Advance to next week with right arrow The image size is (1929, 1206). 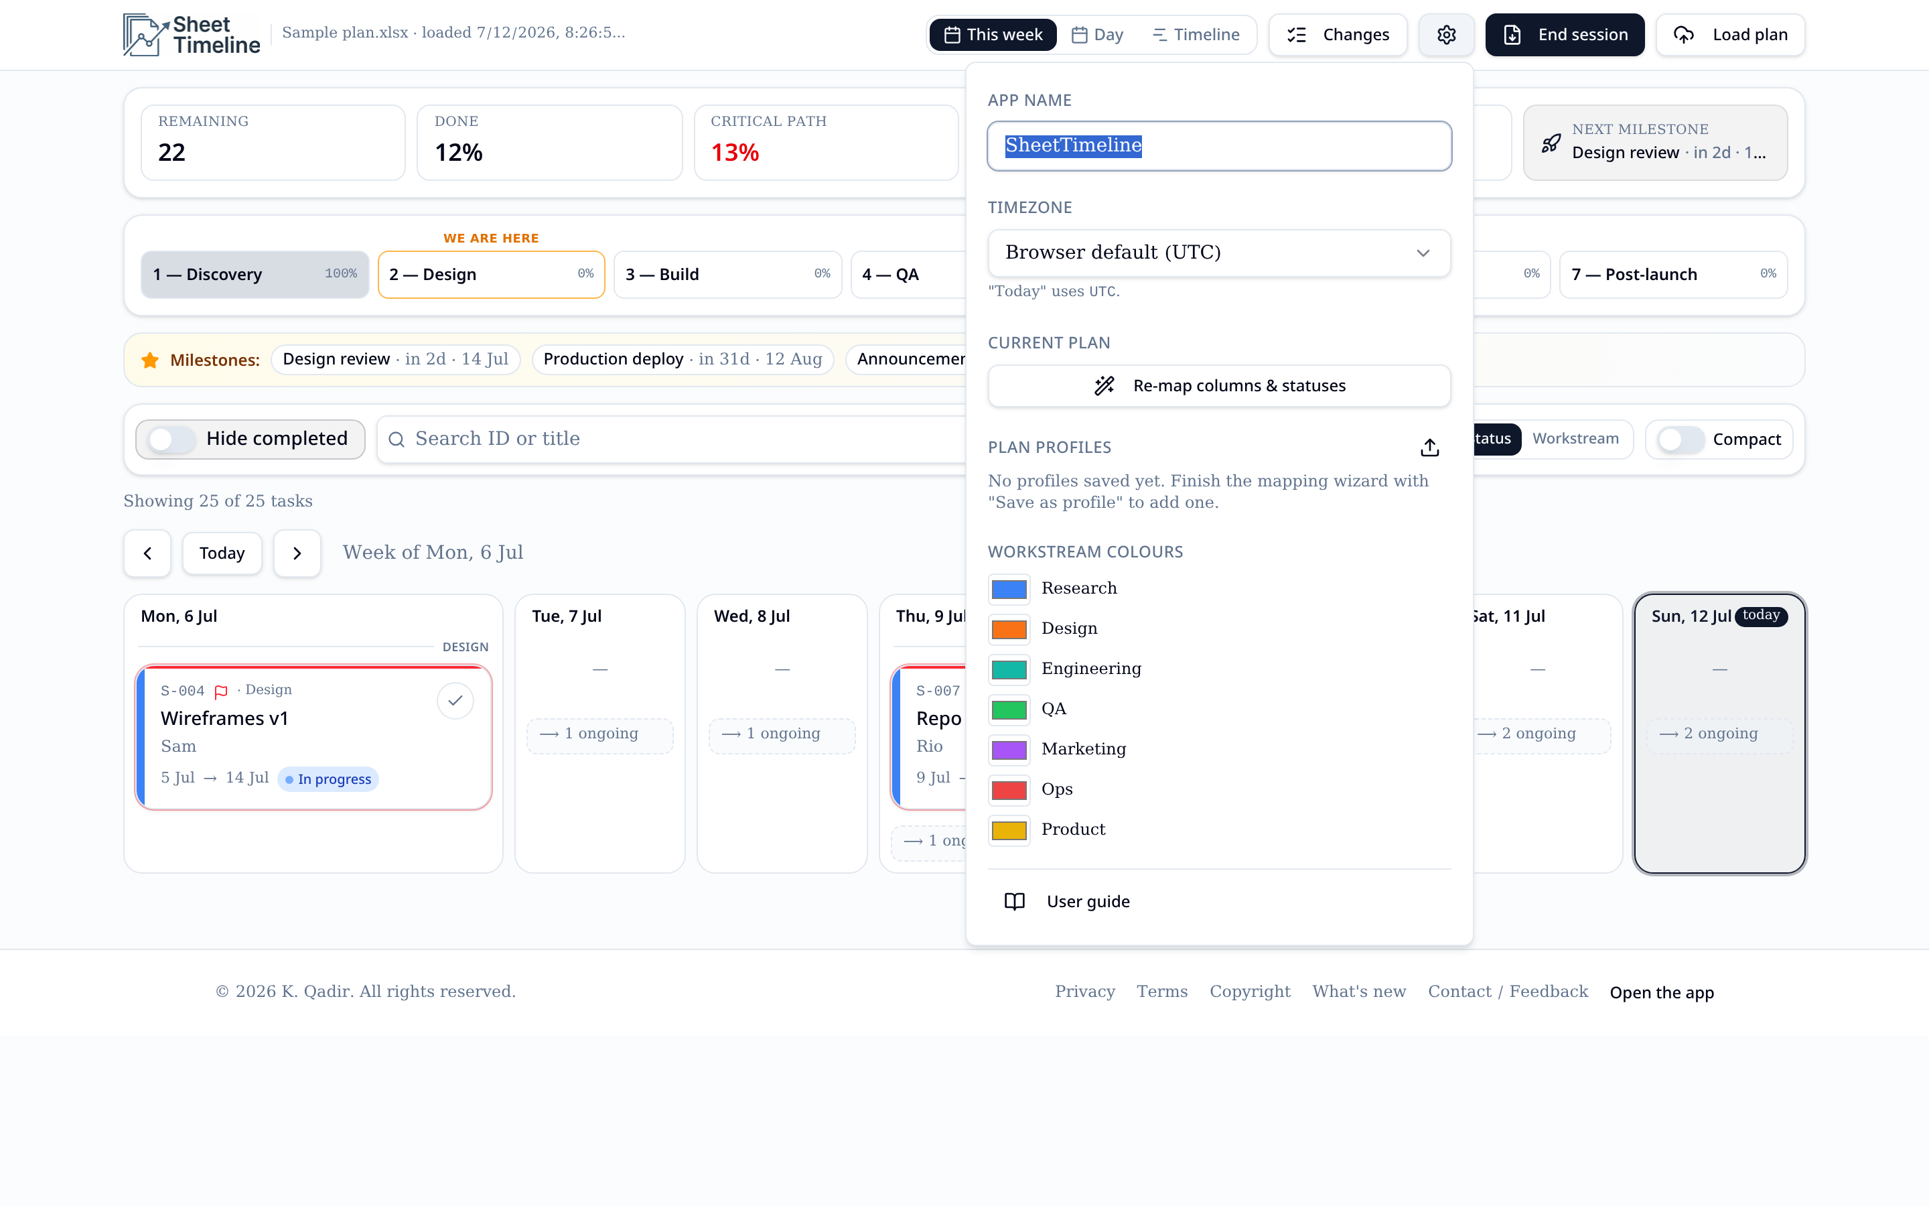click(x=297, y=553)
